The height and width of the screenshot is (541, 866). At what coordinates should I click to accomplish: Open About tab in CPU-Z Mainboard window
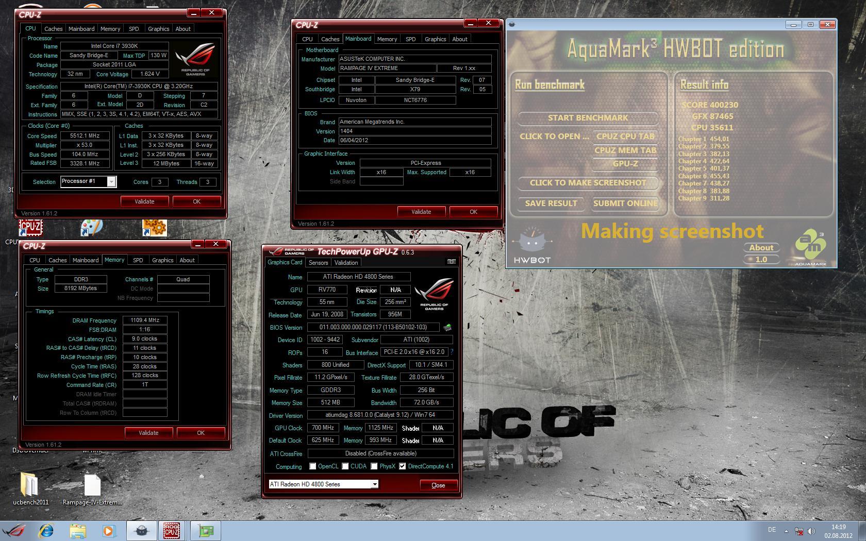click(460, 39)
